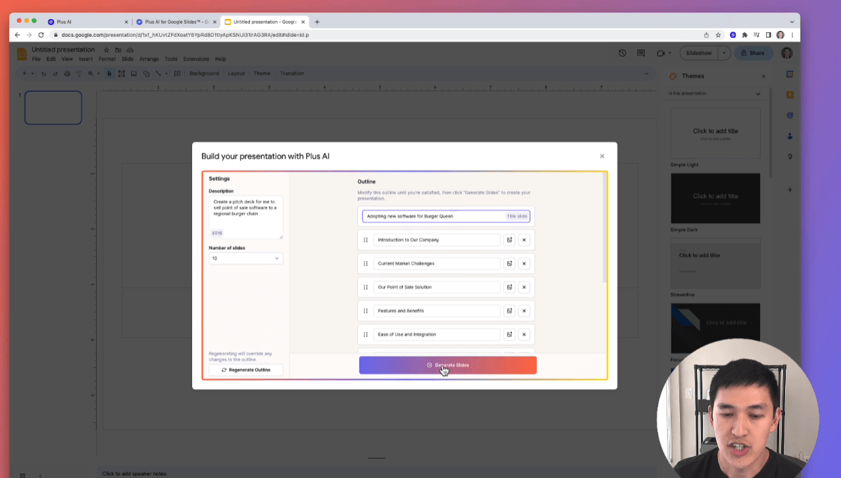Click drag handle of Our Point of Sale Solution

(366, 287)
